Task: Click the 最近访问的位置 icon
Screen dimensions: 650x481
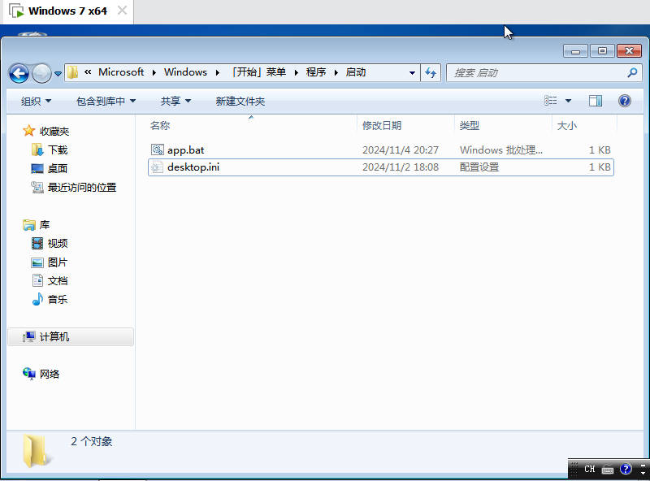Action: [x=37, y=188]
